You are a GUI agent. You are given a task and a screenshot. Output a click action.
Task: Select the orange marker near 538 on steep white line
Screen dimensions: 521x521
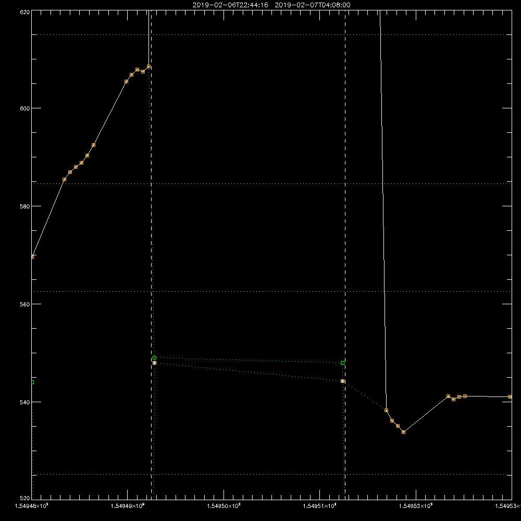coord(386,411)
